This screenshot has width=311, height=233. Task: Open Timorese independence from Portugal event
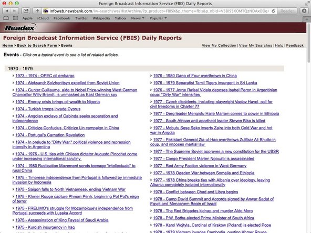pos(77,180)
